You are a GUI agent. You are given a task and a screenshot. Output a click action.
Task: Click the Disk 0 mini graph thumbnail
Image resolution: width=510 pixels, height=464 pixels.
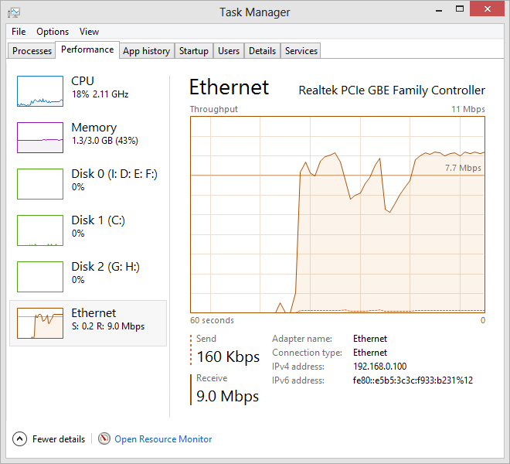[40, 184]
